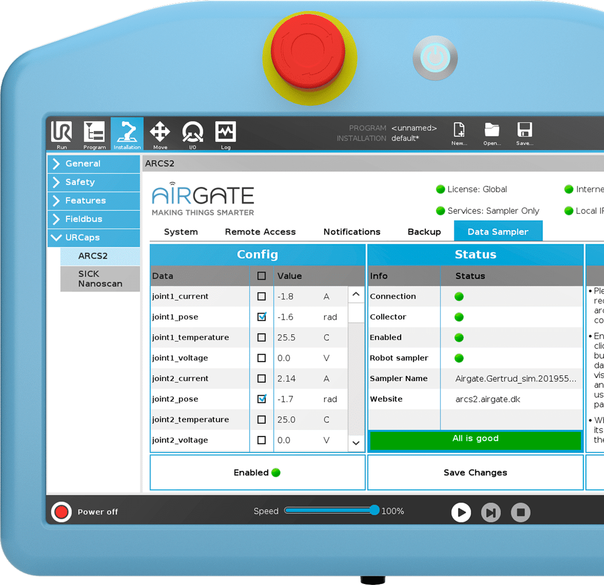Enable the joint1_voltage checkbox

(262, 358)
